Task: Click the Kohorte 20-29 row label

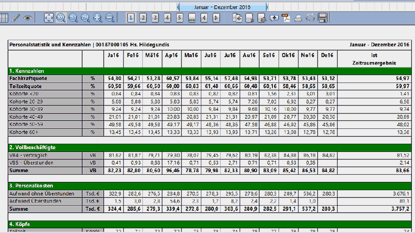Action: (x=45, y=101)
